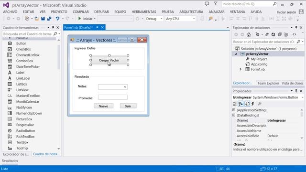306x172 pixels.
Task: Click the Save All toolbar icon
Action: (49, 19)
